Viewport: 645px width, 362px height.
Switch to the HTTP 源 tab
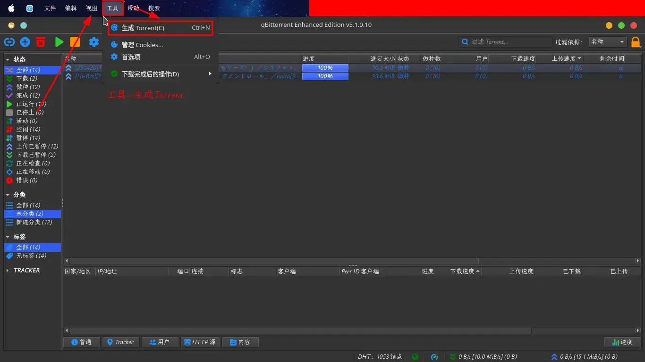click(x=200, y=342)
